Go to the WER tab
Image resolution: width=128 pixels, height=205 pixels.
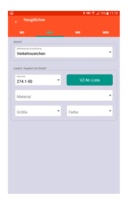pyautogui.click(x=106, y=33)
